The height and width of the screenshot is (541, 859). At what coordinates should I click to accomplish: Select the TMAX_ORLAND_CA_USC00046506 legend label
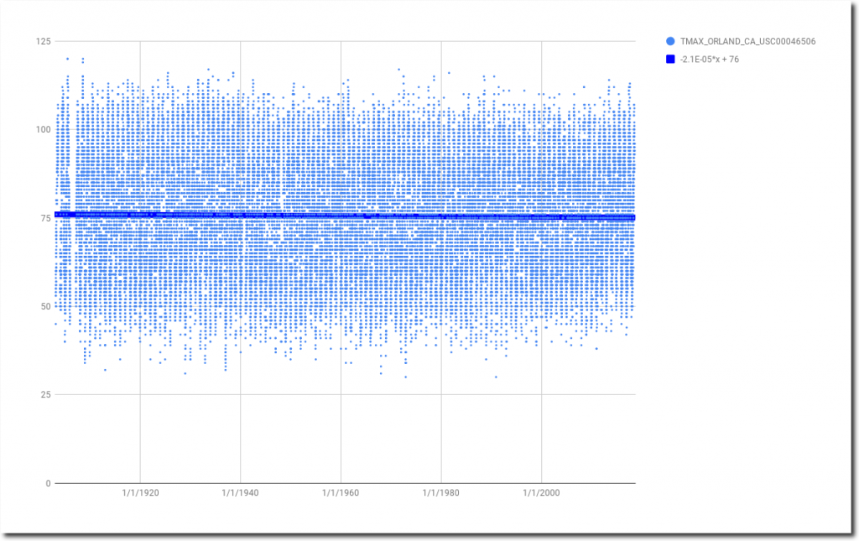[x=748, y=41]
